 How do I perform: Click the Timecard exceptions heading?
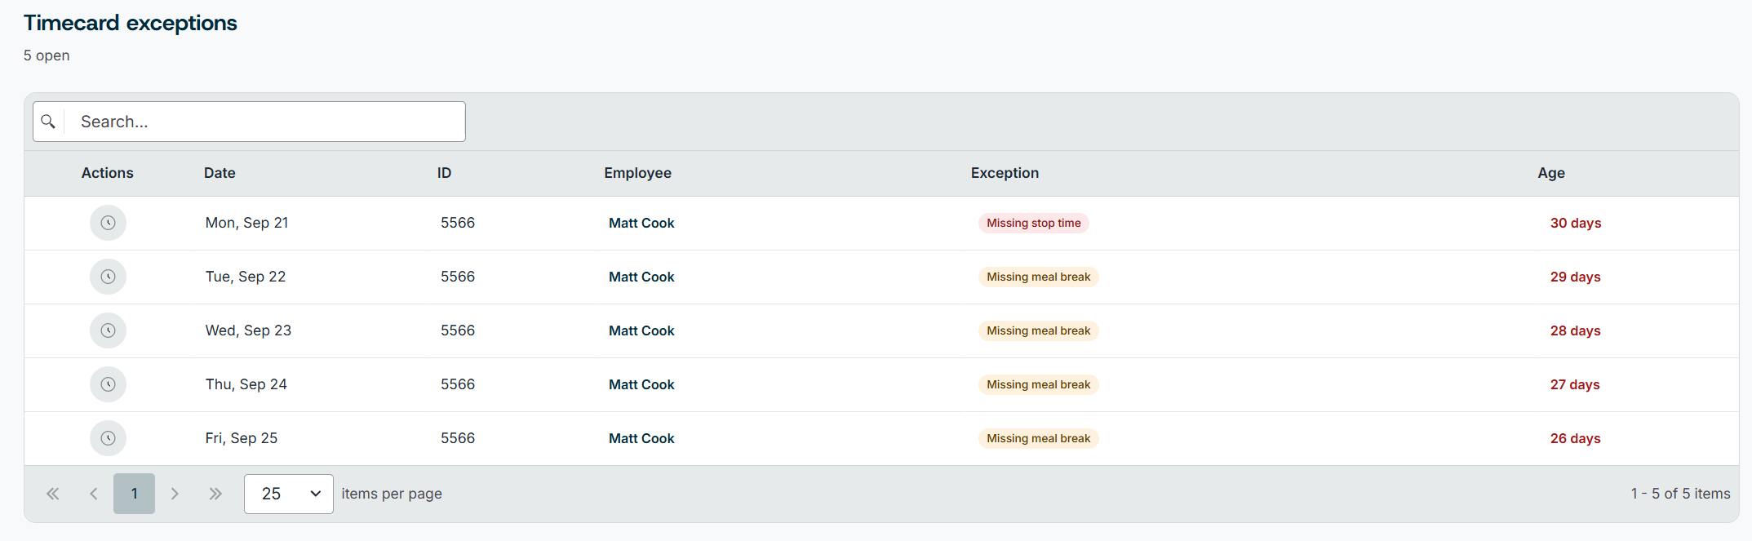[131, 23]
